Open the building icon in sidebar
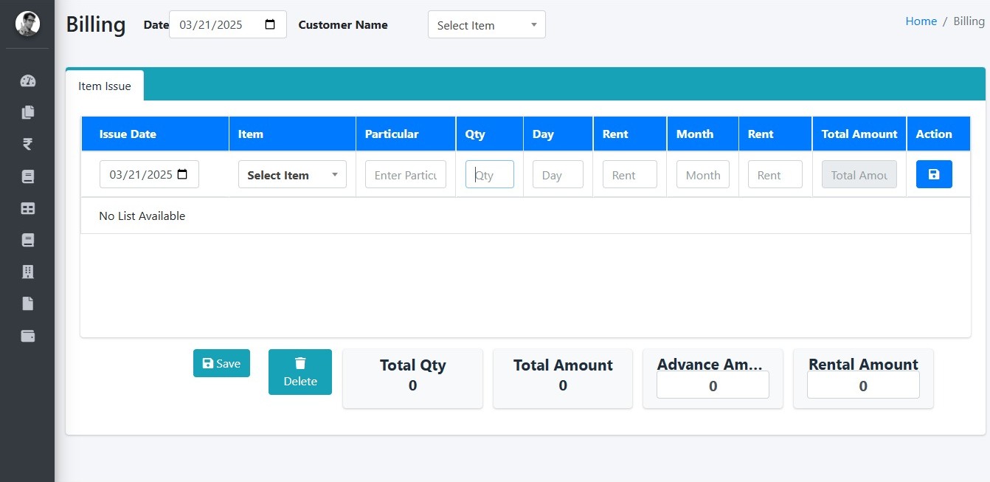The height and width of the screenshot is (482, 990). 28,272
